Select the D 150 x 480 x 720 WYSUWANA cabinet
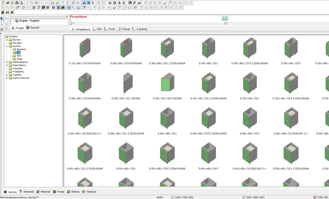 click(x=85, y=51)
